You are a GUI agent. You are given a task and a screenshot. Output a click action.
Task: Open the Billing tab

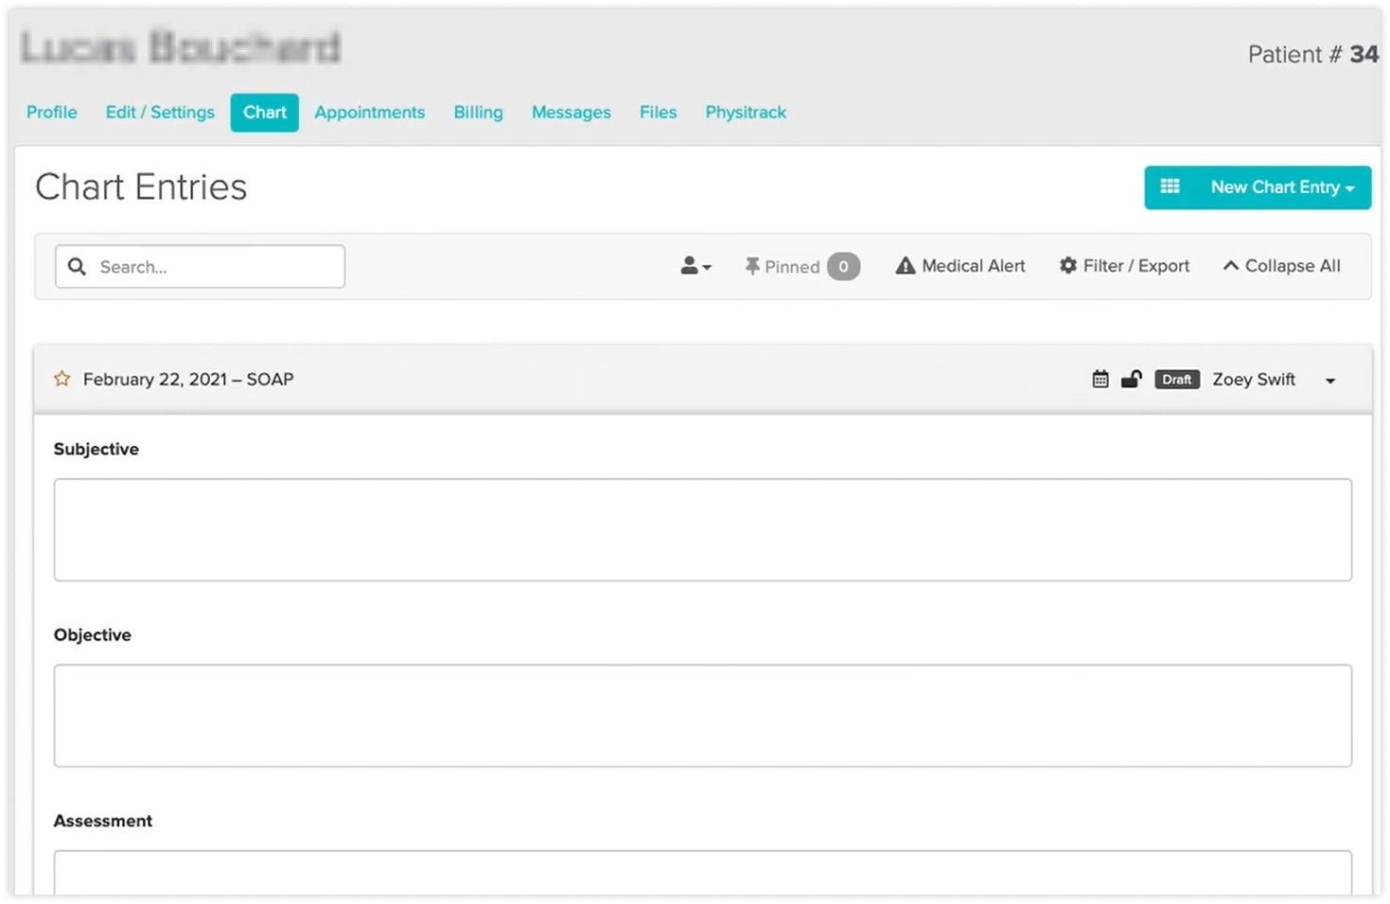[478, 112]
